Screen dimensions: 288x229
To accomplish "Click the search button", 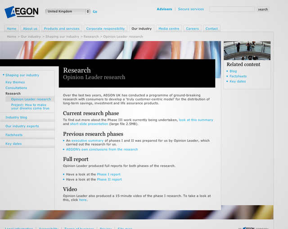I will [x=263, y=9].
